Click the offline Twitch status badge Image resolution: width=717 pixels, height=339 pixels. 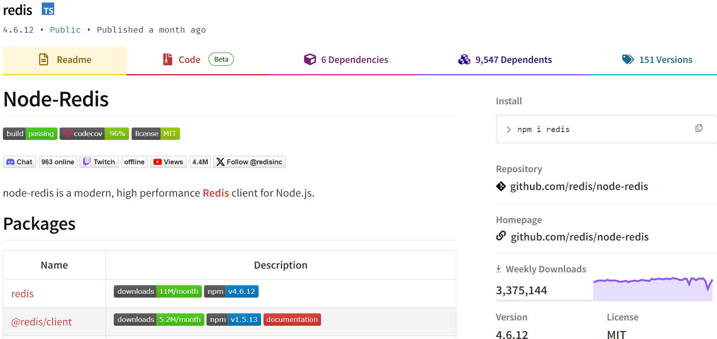(x=134, y=162)
